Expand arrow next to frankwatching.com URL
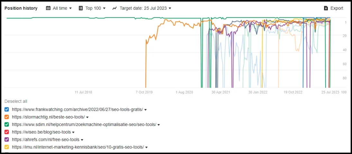The image size is (352, 154). 145,110
